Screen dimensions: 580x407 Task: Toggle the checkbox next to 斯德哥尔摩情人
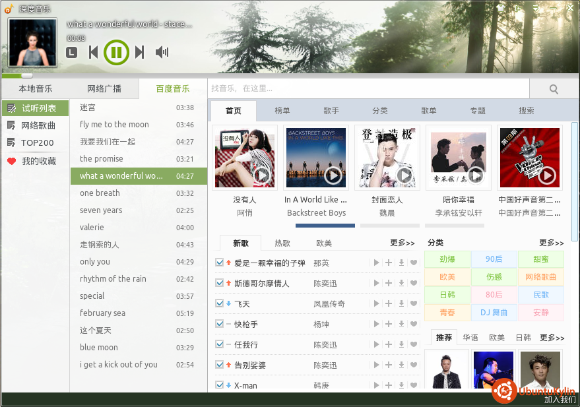point(219,283)
